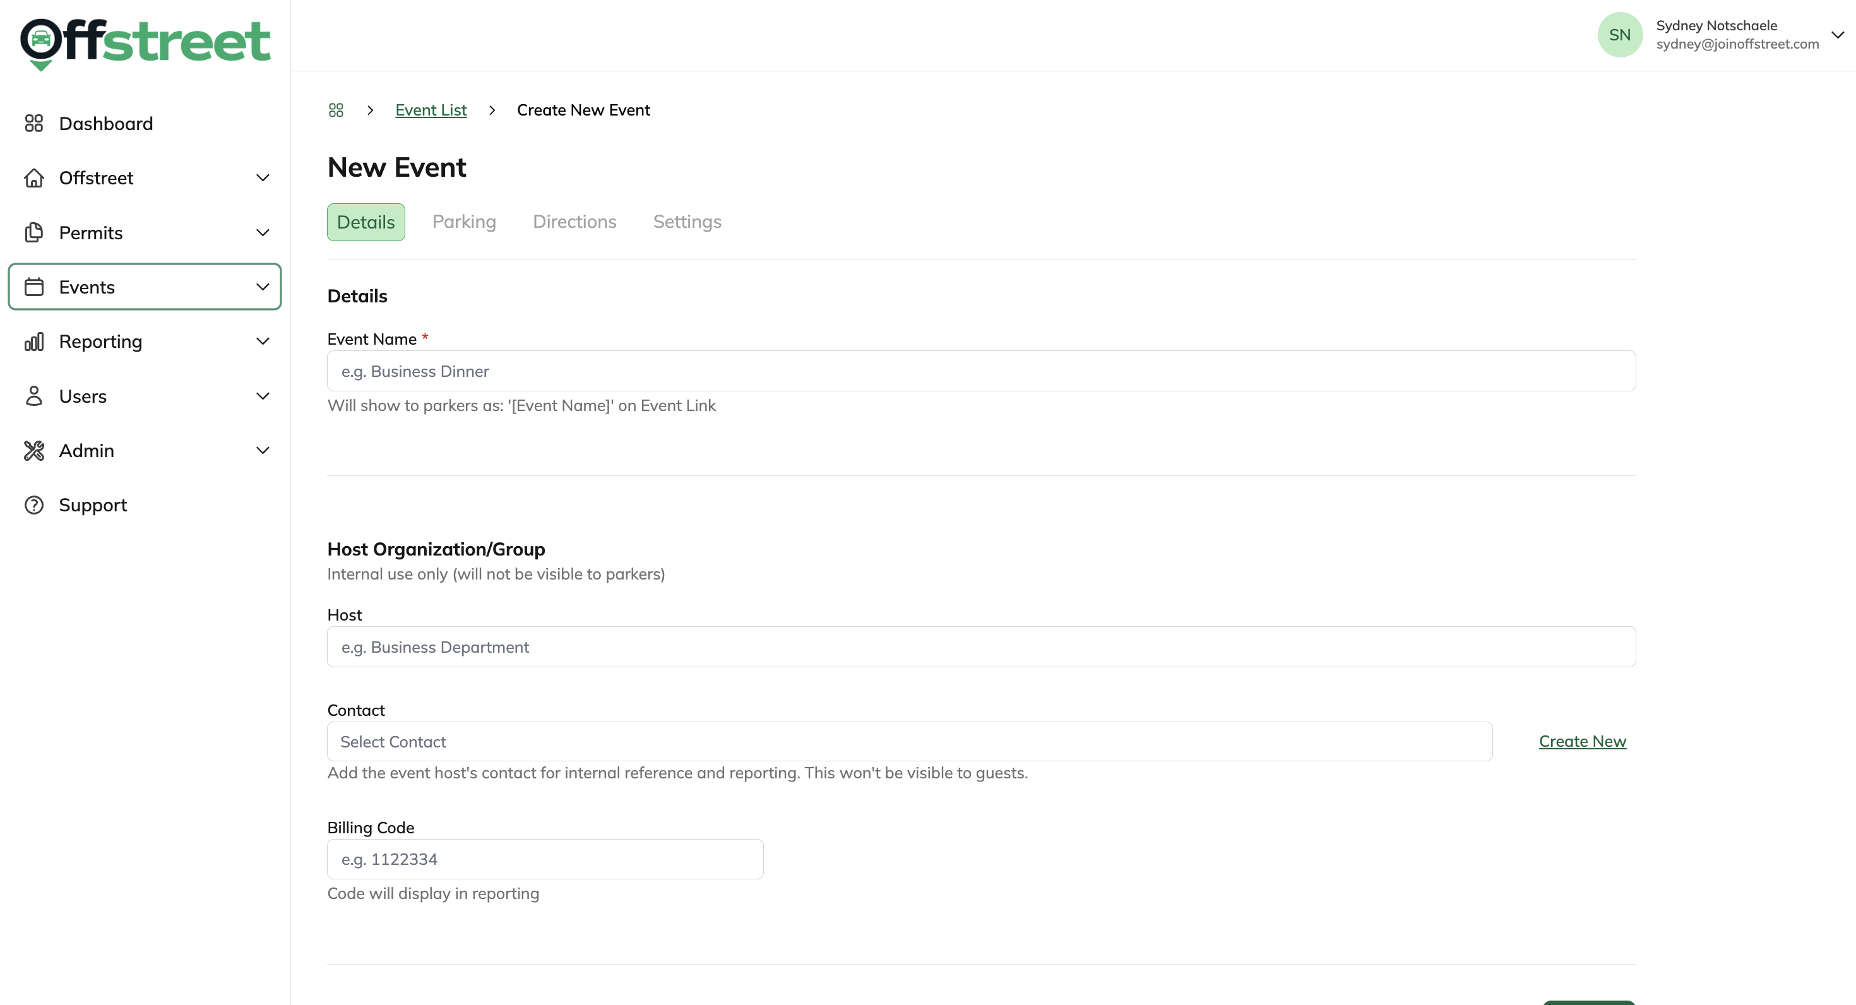Open the user account dropdown arrow

tap(1837, 35)
